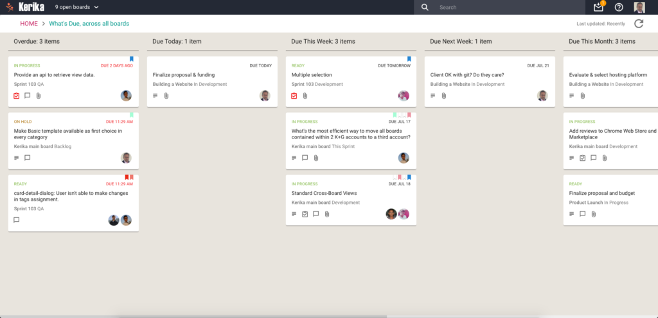The height and width of the screenshot is (318, 658).
Task: Click green tag on Make Basic template card
Action: coord(131,115)
